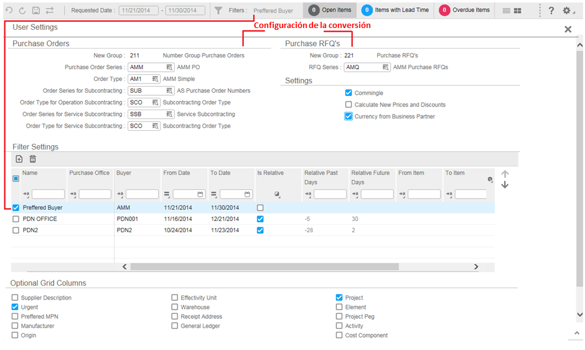Click the Buyer column filter input
Screen dimensions: 585x350
pos(142,194)
